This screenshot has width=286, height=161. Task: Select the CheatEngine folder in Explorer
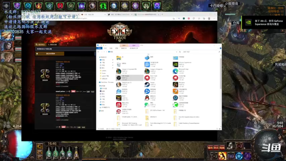[x=129, y=118]
